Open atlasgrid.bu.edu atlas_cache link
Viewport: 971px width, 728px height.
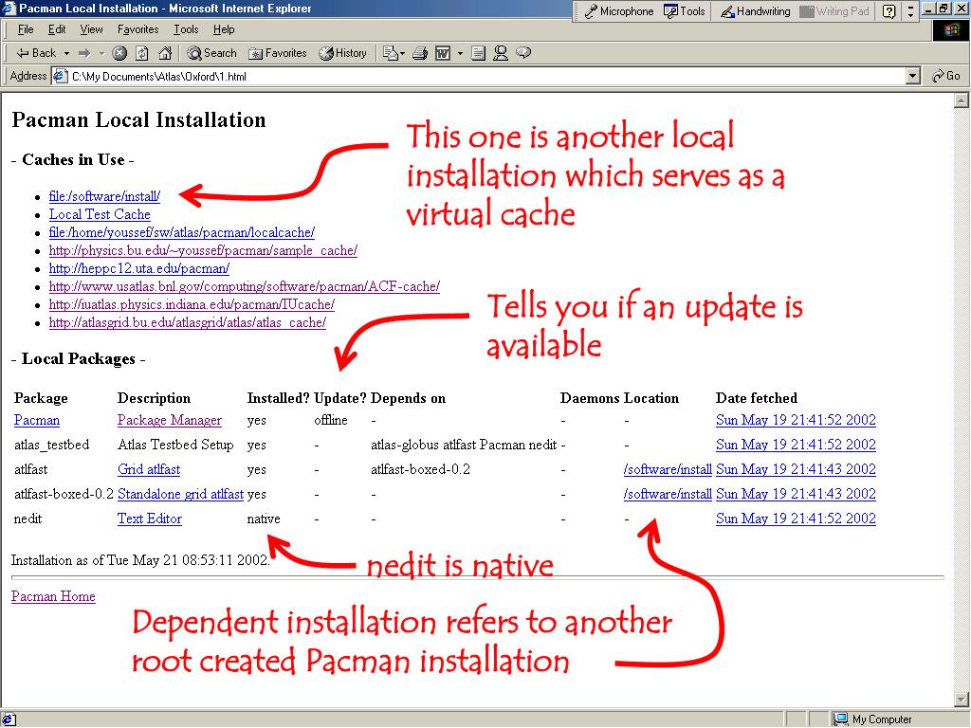coord(188,322)
